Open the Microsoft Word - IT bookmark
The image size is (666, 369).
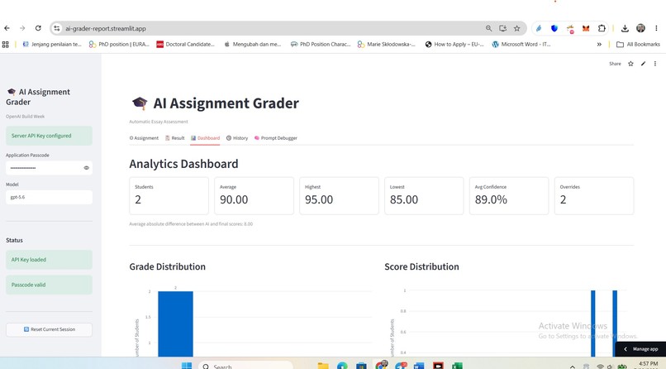pos(521,44)
